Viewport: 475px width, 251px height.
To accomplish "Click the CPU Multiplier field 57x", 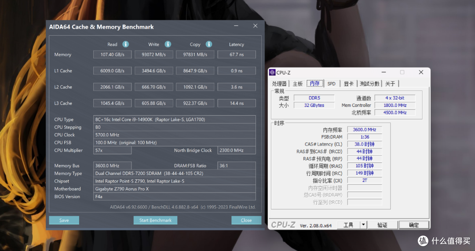I will click(113, 150).
